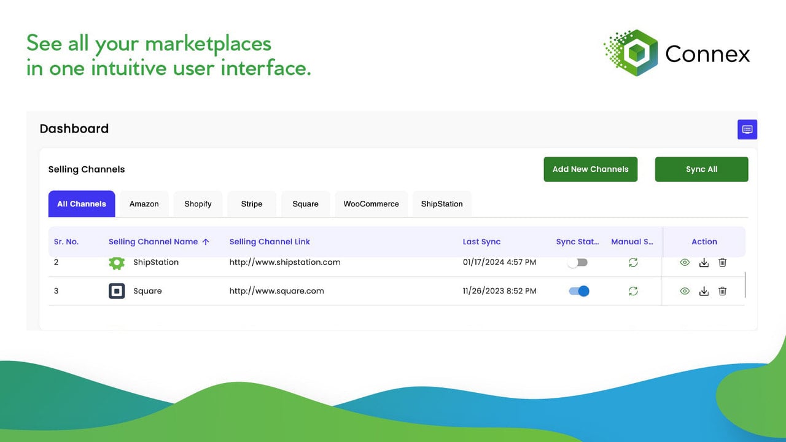Disable sync status toggle for Square

(579, 291)
